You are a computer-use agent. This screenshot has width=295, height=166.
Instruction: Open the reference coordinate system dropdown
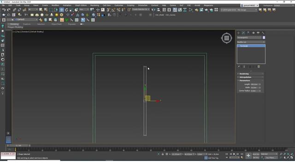pyautogui.click(x=84, y=9)
